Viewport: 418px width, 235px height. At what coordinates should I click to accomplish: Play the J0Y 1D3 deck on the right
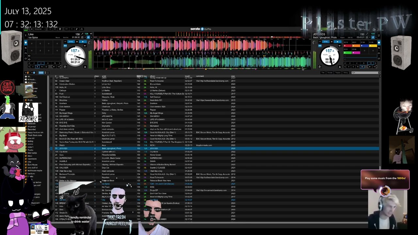pos(337,42)
